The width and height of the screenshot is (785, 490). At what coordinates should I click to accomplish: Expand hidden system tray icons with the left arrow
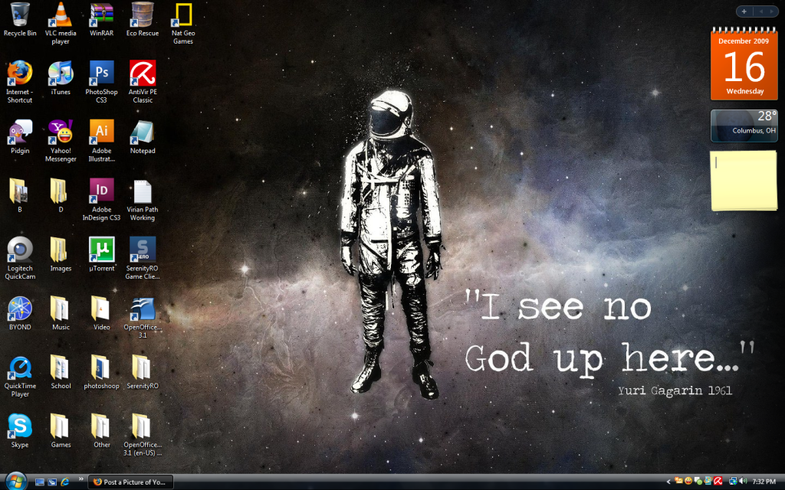pos(668,483)
